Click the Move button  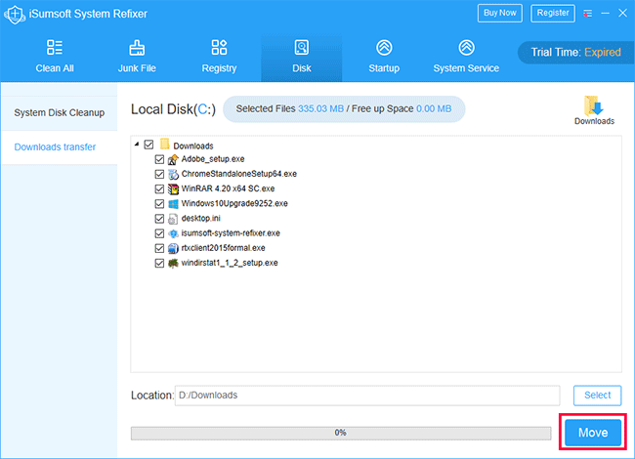593,433
